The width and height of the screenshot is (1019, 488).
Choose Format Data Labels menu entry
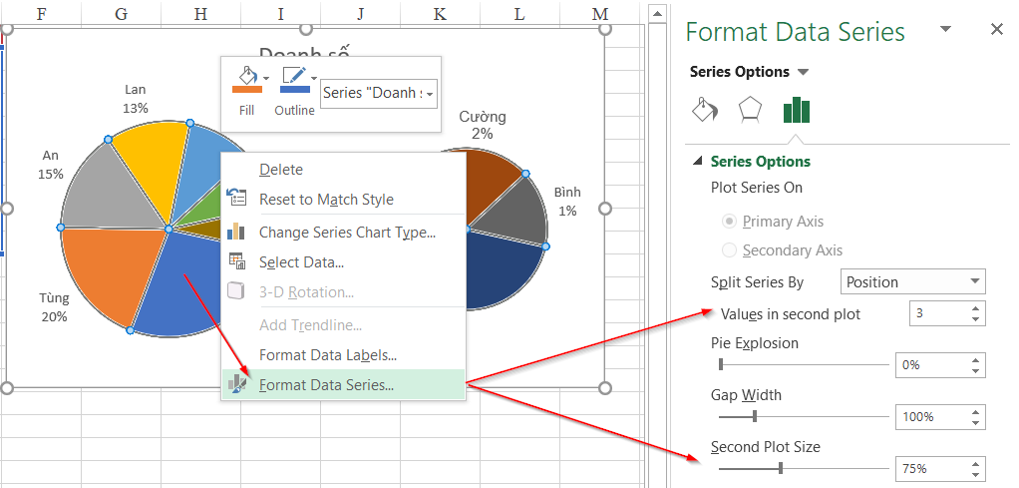(x=328, y=354)
